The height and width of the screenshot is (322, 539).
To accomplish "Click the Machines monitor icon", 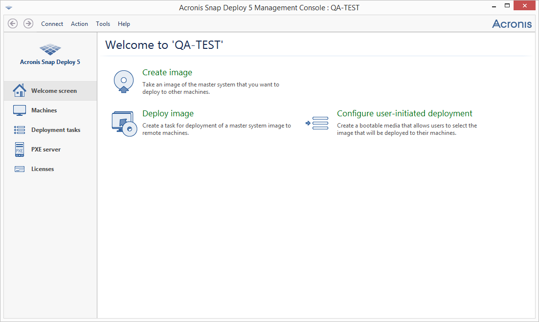I will click(19, 110).
